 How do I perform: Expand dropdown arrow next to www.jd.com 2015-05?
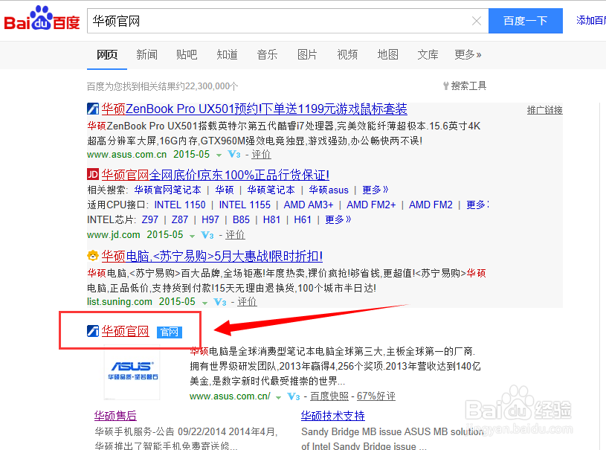[192, 236]
